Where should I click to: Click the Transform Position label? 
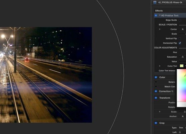point(172,103)
